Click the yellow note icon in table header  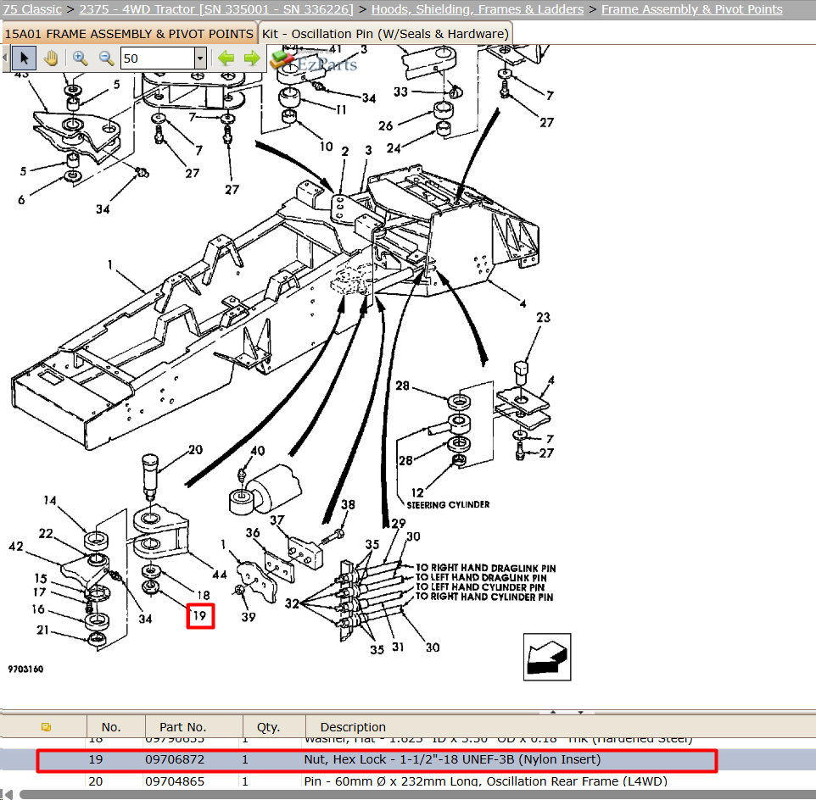(46, 727)
